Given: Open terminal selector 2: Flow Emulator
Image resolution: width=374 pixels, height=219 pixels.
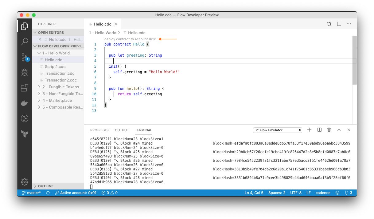Looking at the screenshot, I should click(x=278, y=130).
